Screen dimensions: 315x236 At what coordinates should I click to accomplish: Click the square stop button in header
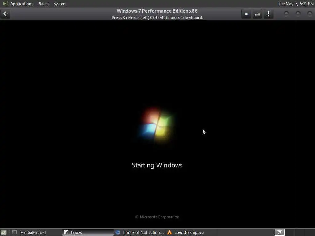(x=246, y=14)
